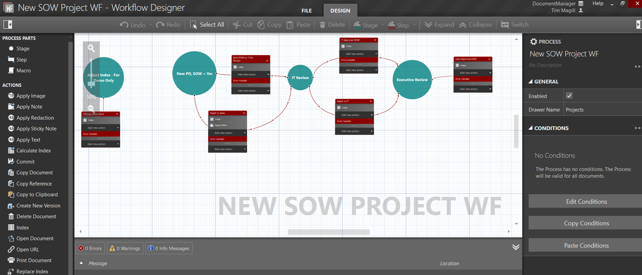Switch to the FILE tab

[306, 10]
